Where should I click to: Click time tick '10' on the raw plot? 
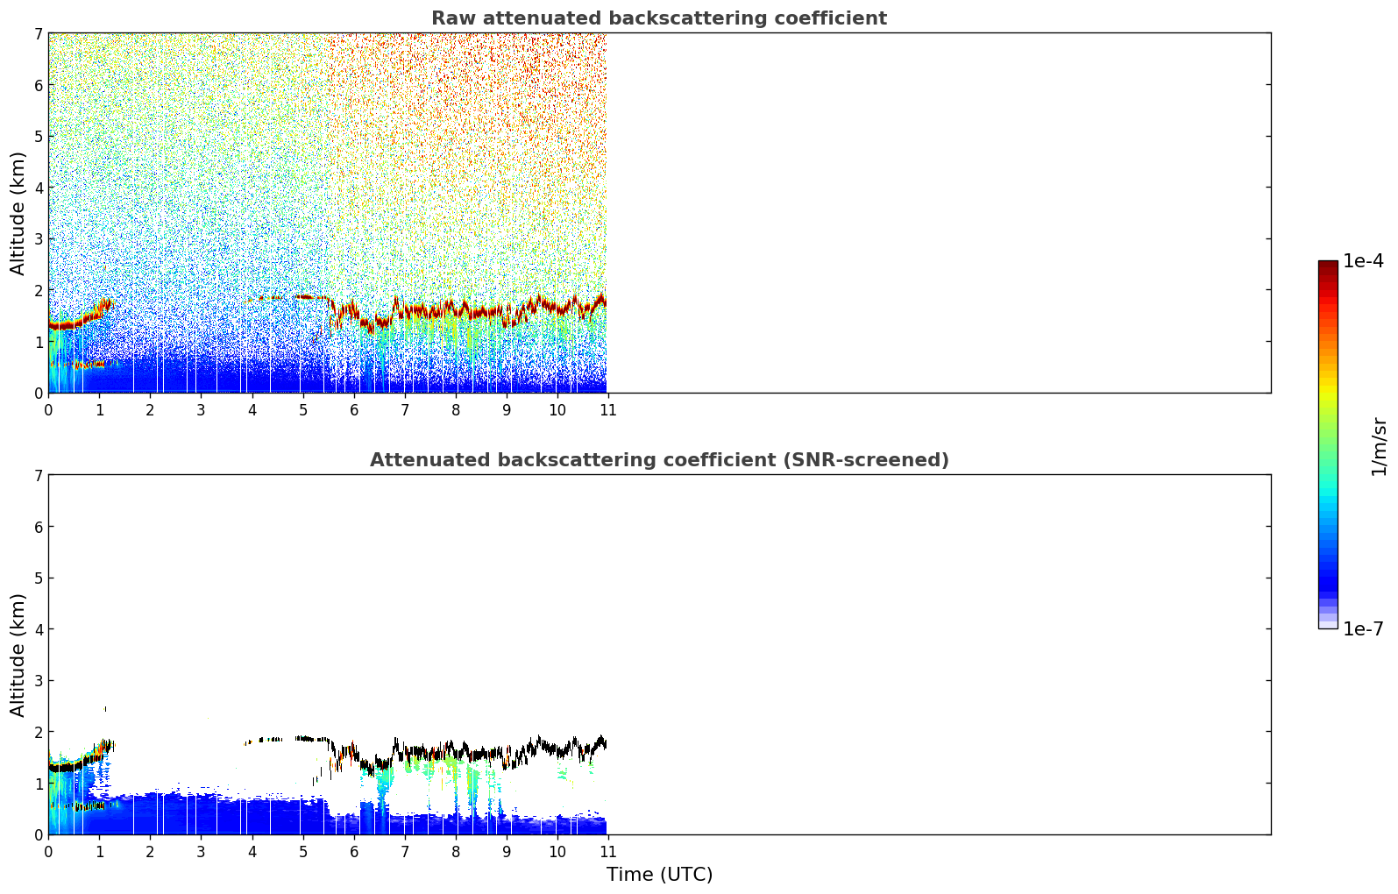(557, 410)
